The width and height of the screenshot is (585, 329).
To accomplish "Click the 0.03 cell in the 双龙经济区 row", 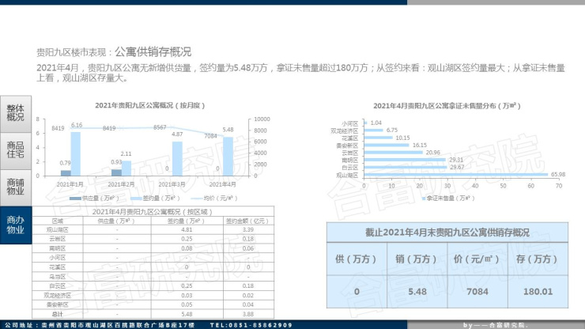I will (187, 296).
